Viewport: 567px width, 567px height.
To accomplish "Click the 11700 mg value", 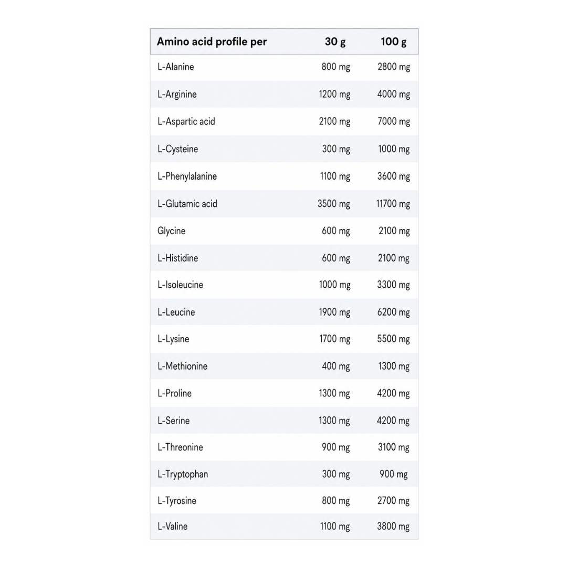I will (393, 204).
